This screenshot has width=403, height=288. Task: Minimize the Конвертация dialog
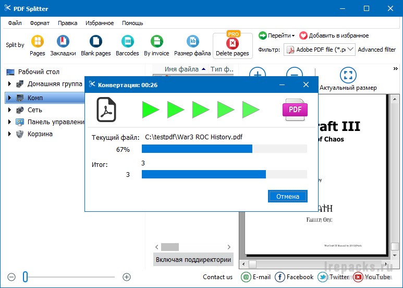pos(282,85)
